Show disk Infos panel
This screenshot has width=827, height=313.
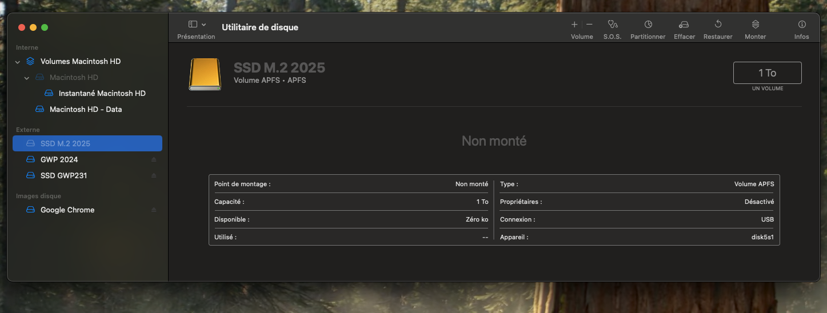tap(802, 25)
